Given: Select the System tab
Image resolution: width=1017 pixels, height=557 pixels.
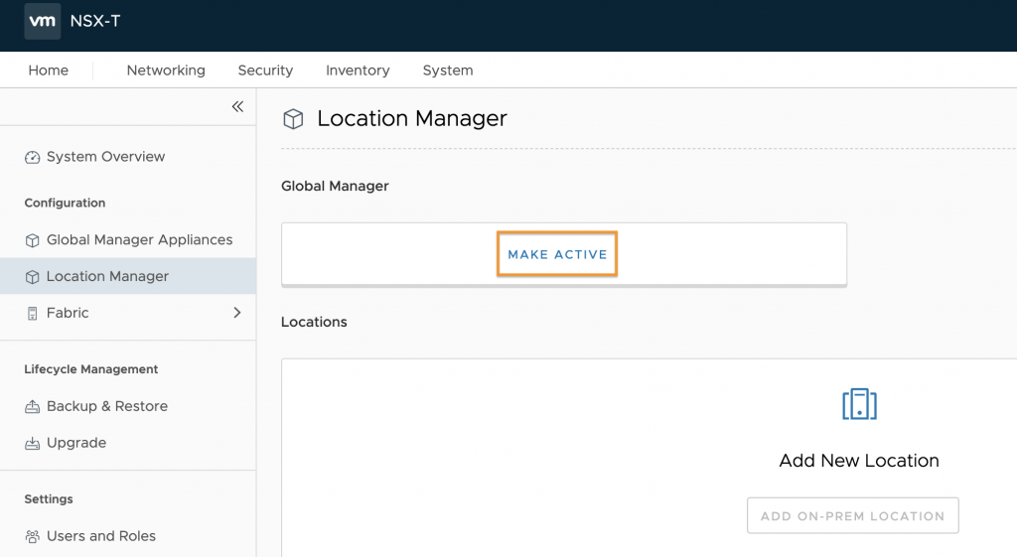Looking at the screenshot, I should pos(448,70).
